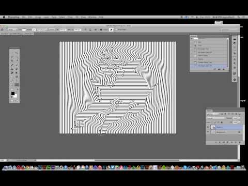Click the layer Opacity field

(236, 118)
